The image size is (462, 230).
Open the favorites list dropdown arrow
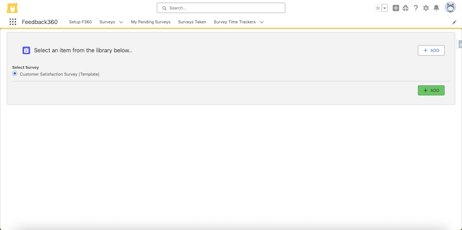385,8
